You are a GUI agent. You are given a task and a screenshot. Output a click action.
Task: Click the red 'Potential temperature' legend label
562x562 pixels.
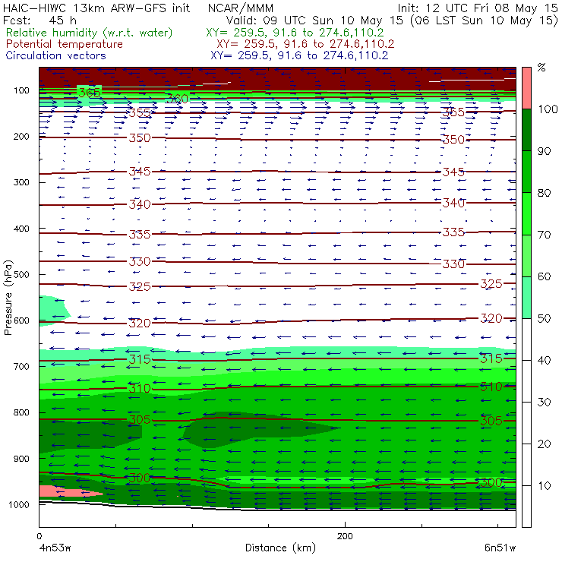click(x=65, y=44)
